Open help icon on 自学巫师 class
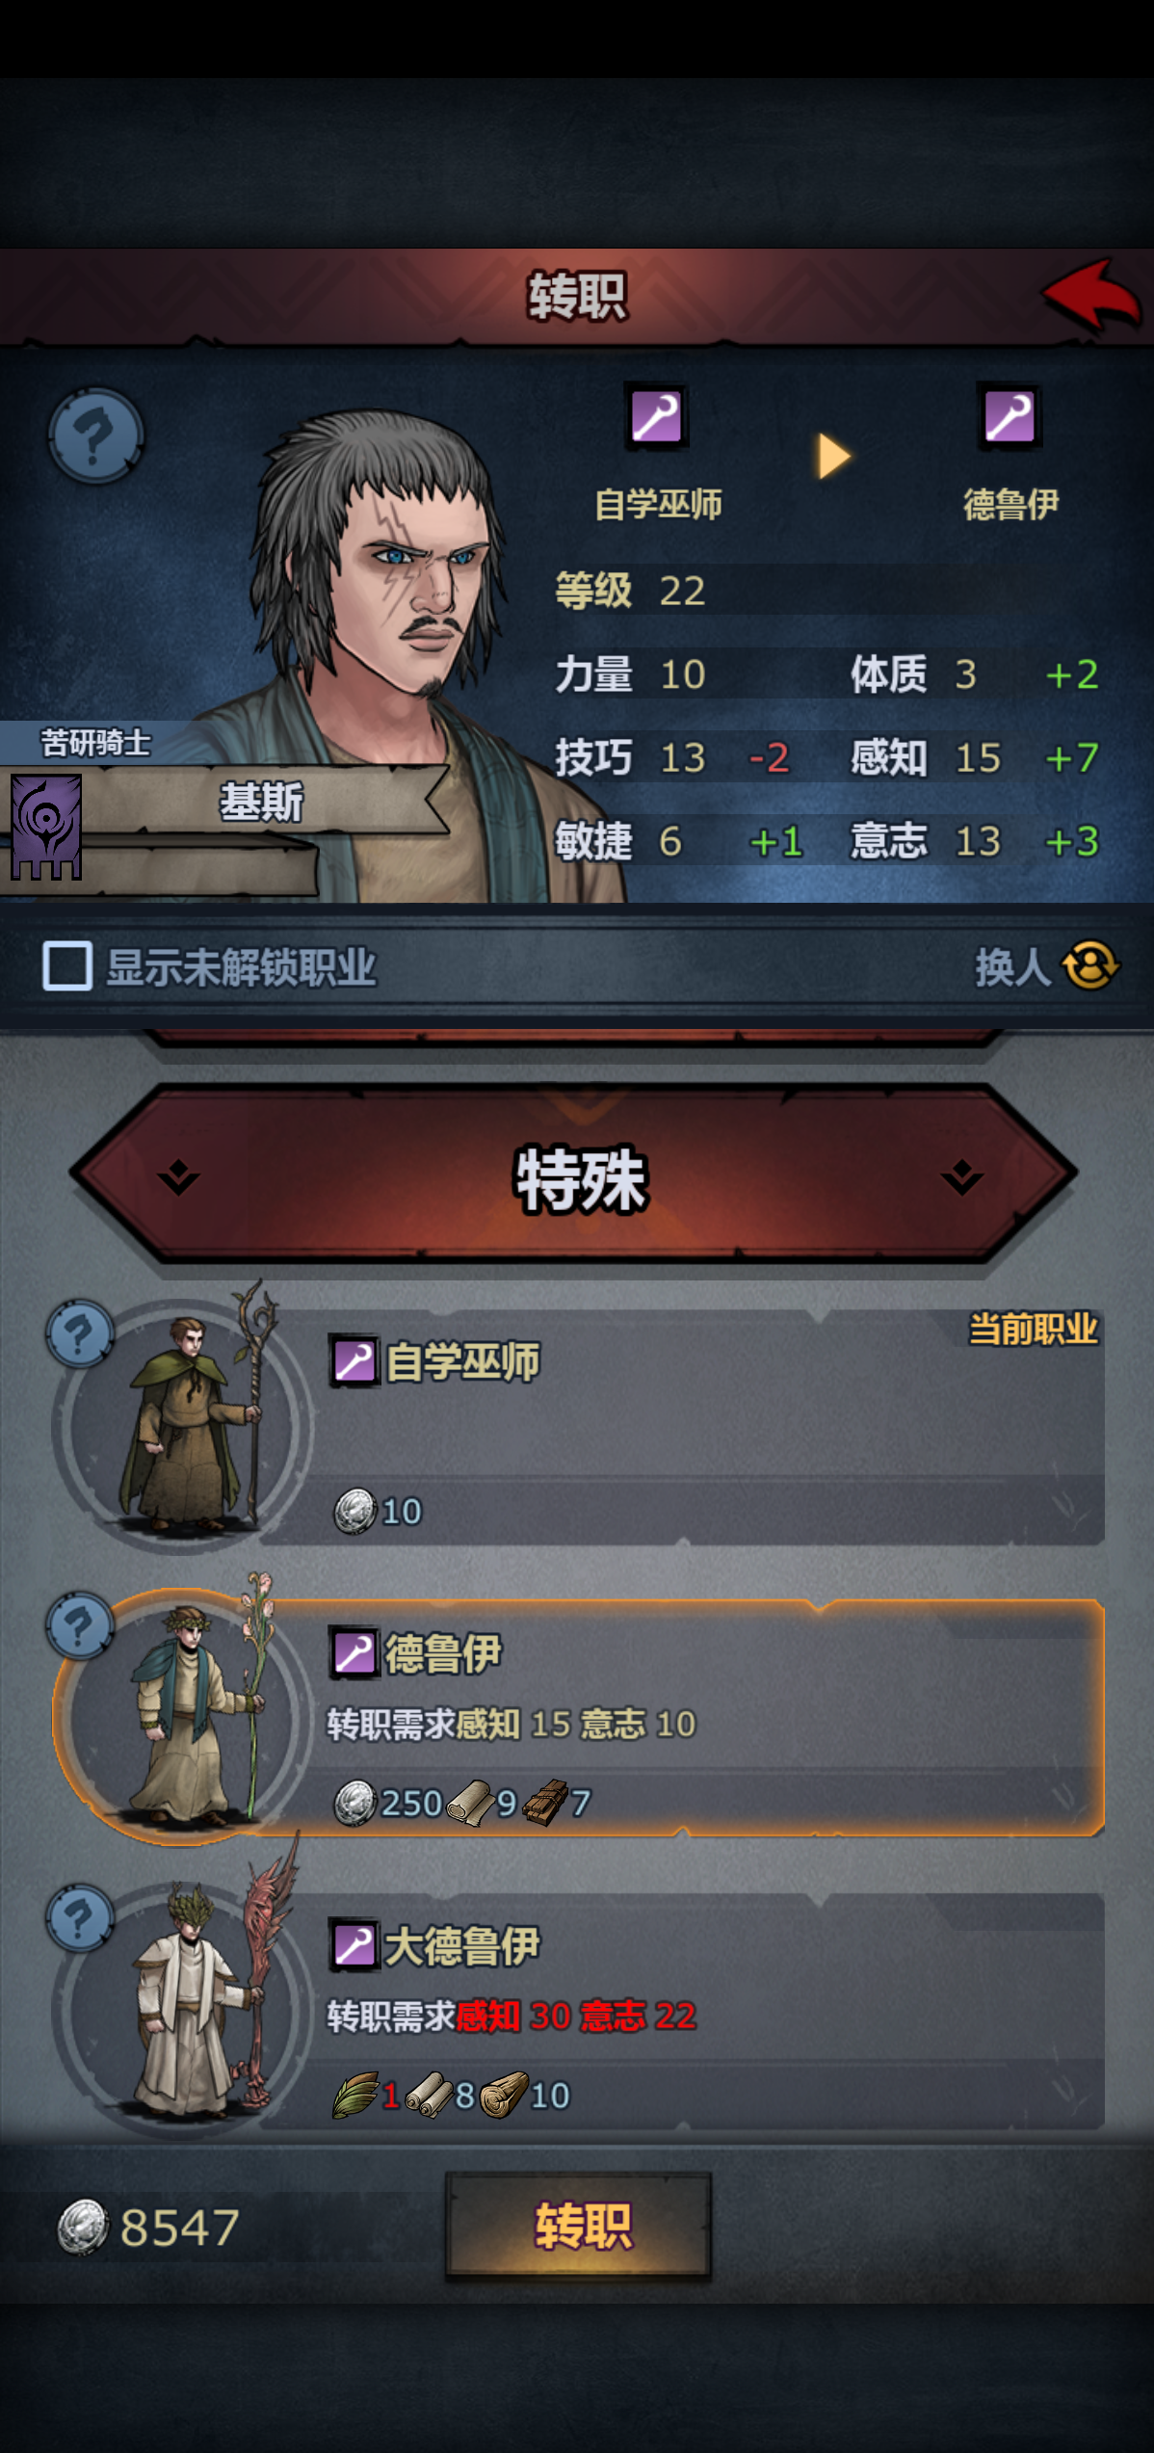This screenshot has width=1154, height=2453. pos(80,1333)
